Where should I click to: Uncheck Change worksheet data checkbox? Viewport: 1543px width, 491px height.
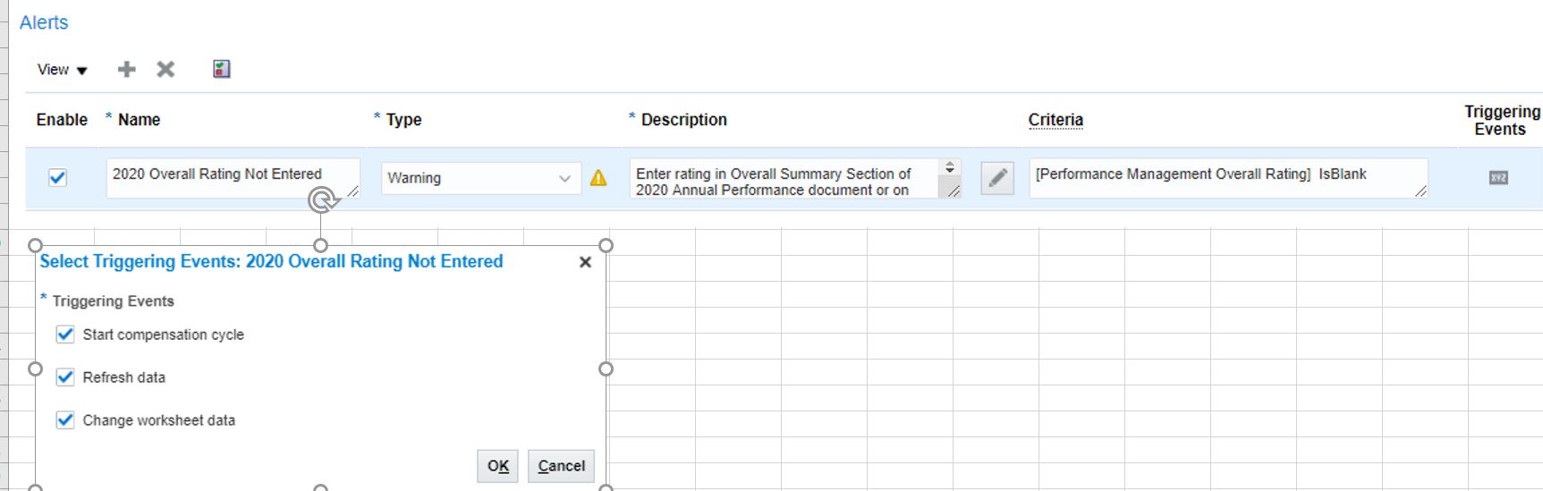(65, 420)
